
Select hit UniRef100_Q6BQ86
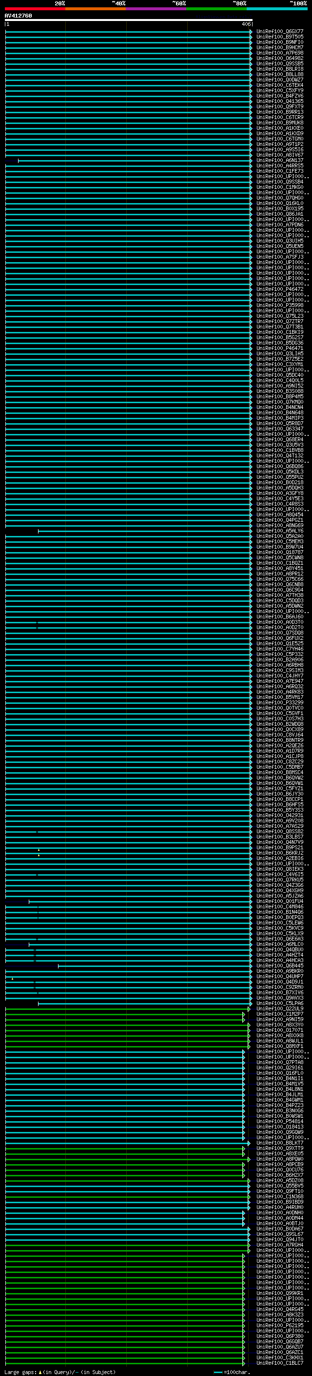click(x=280, y=466)
